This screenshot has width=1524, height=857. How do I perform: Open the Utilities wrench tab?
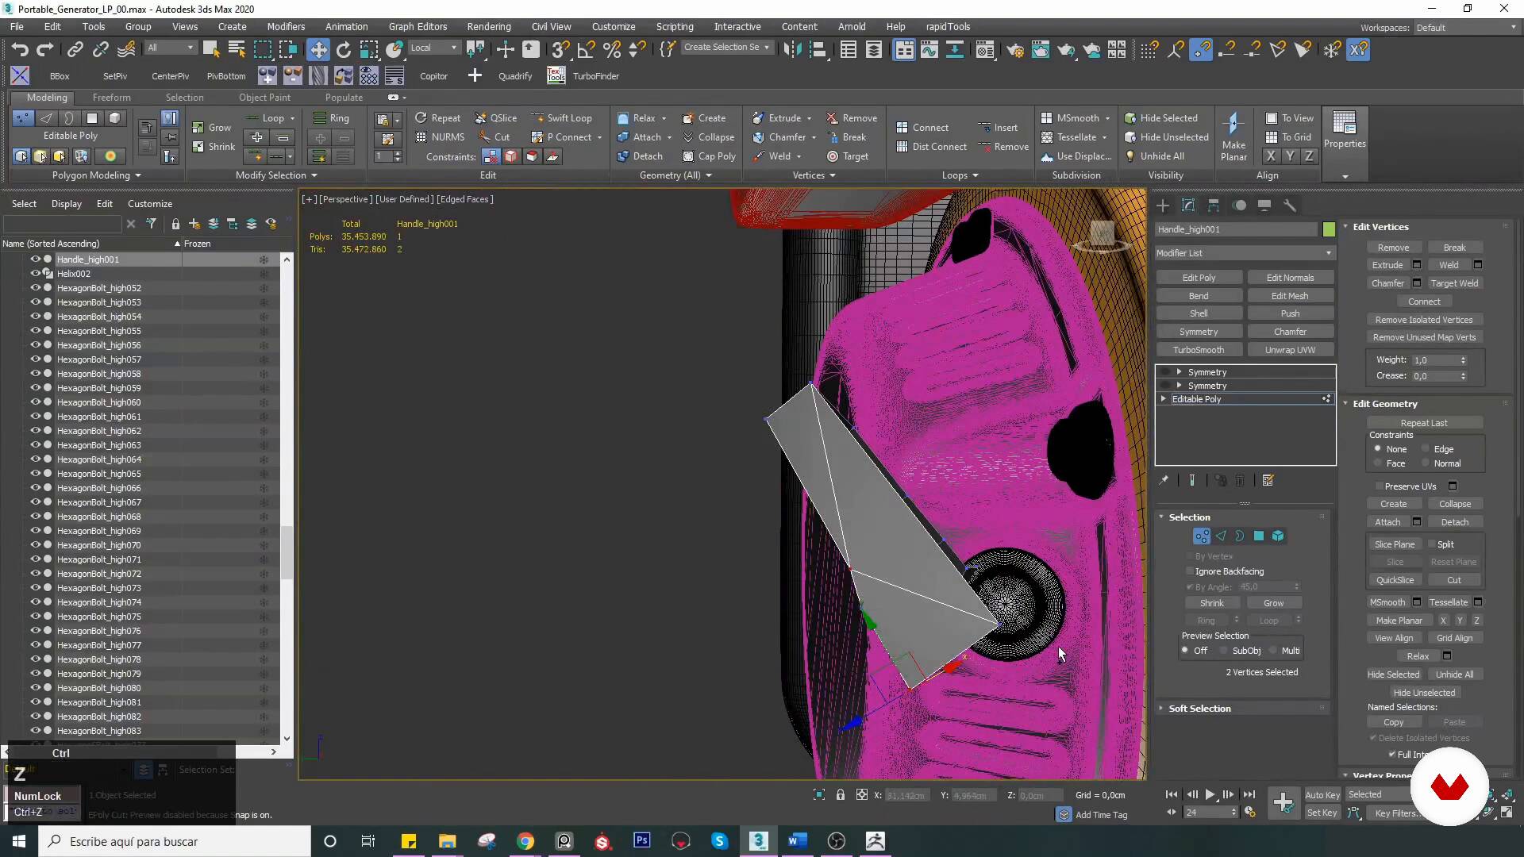click(x=1290, y=206)
